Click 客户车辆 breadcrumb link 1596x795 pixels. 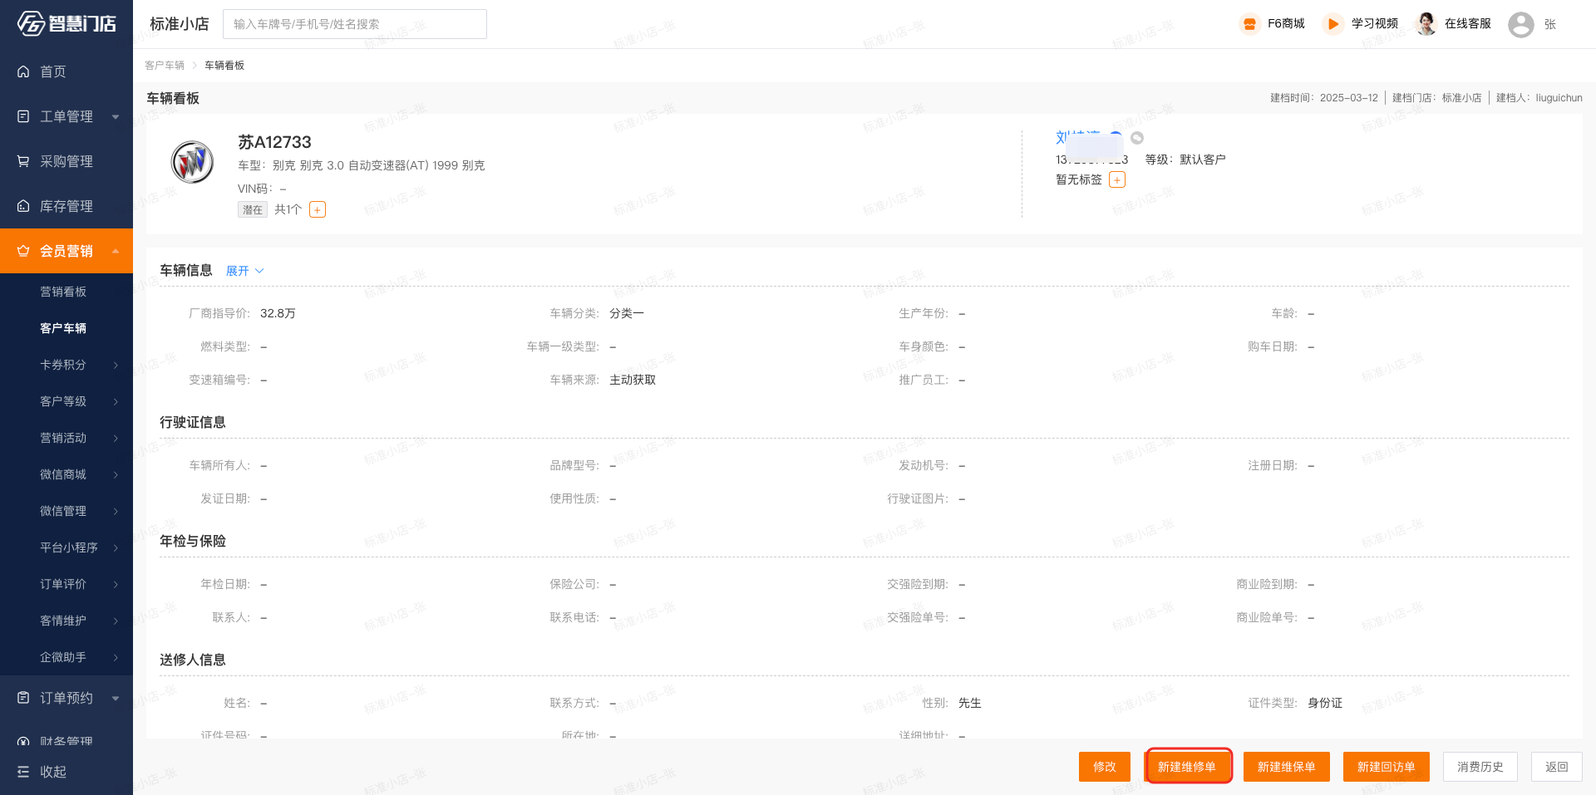click(165, 66)
